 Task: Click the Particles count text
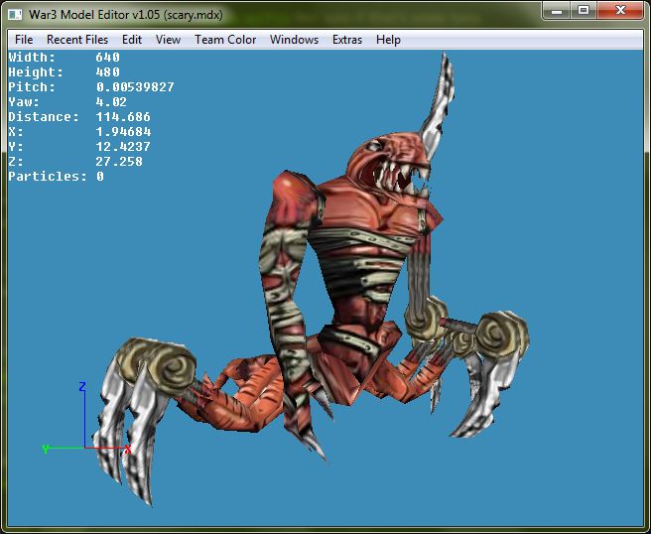(x=56, y=177)
